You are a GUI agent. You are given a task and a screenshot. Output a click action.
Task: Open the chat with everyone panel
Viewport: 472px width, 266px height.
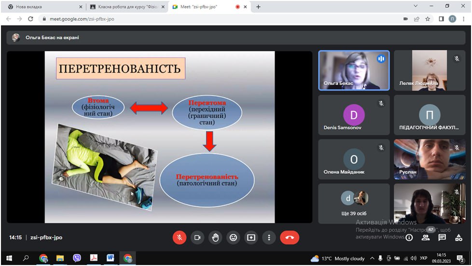[442, 238]
